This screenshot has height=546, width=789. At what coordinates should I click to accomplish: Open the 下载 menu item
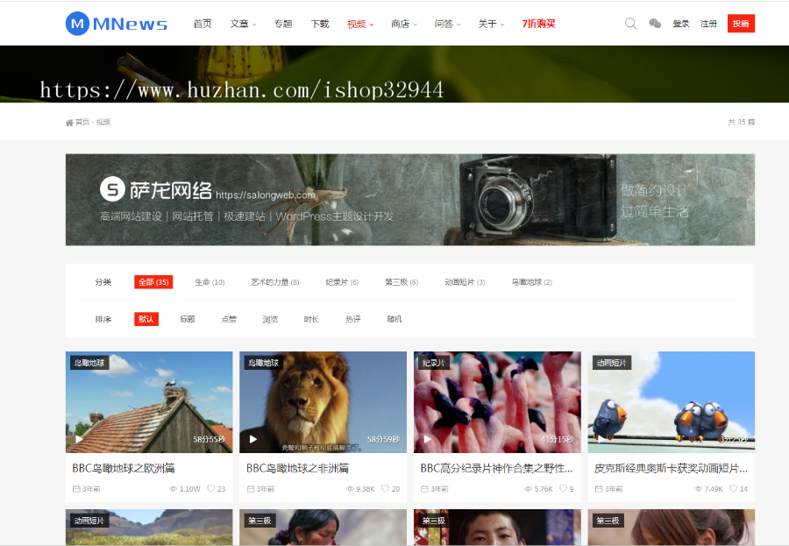pos(319,23)
